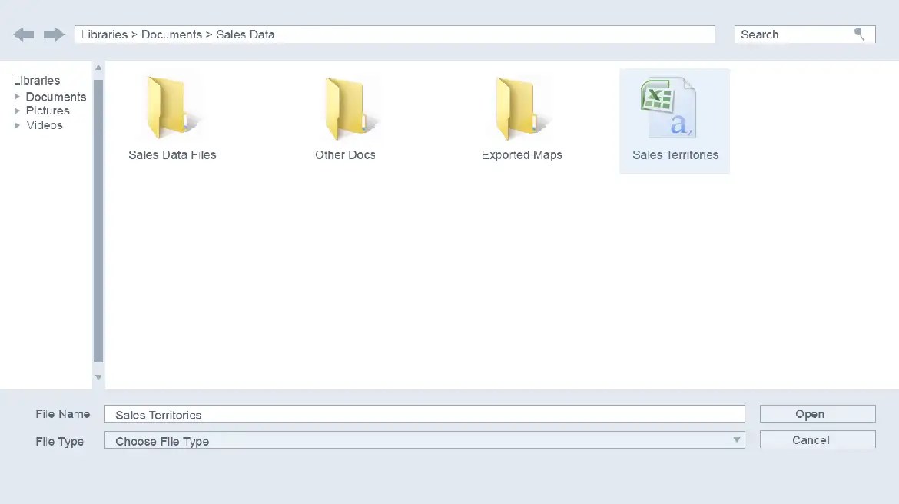Expand the Documents tree node
Screen dimensions: 899x504
click(x=17, y=97)
